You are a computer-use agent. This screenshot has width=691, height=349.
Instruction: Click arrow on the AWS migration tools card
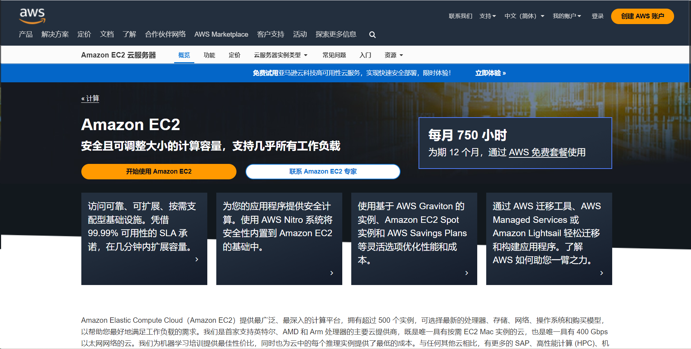601,273
